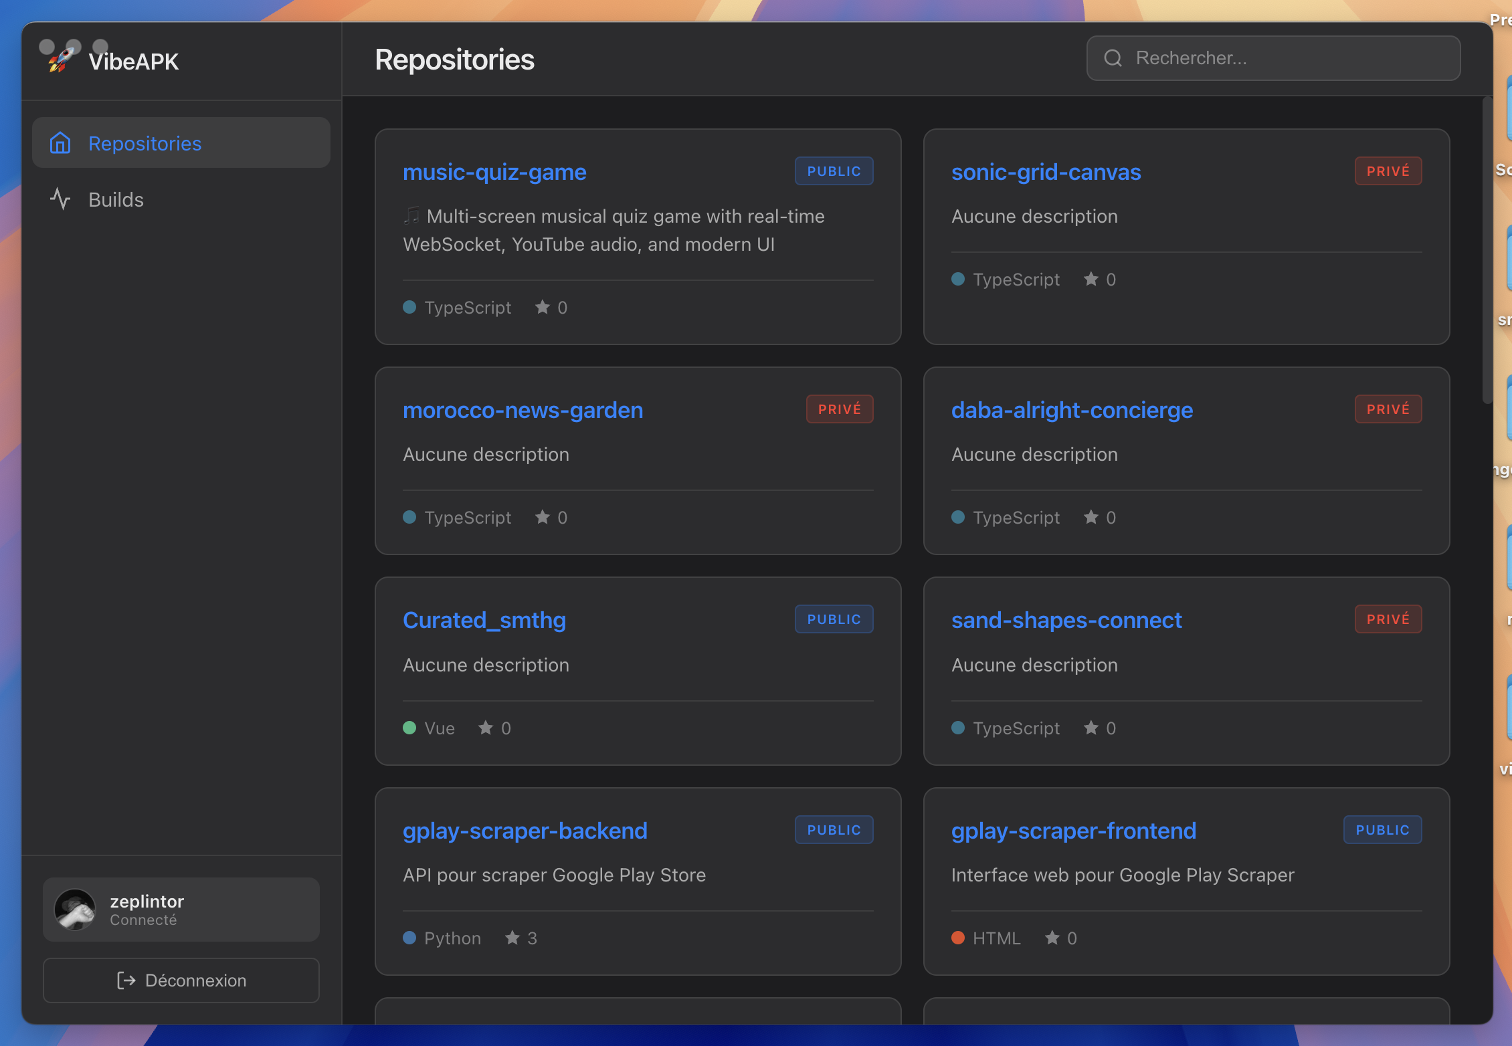Click the HTML language dot on gplay-scraper-frontend
1512x1046 pixels.
click(958, 938)
